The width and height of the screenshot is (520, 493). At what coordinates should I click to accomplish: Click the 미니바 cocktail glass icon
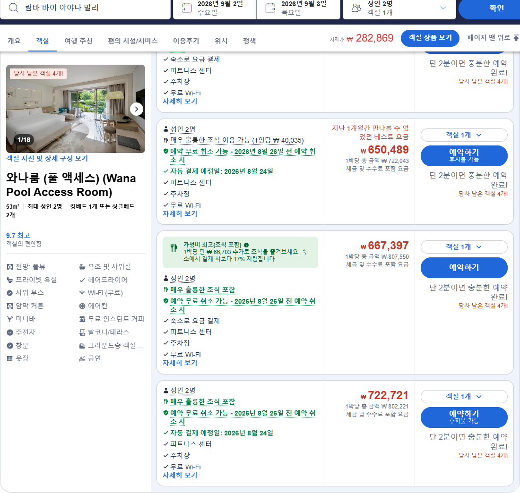coord(10,319)
